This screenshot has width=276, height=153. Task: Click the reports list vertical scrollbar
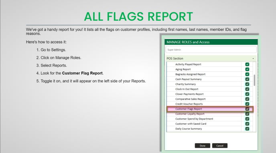[254, 80]
